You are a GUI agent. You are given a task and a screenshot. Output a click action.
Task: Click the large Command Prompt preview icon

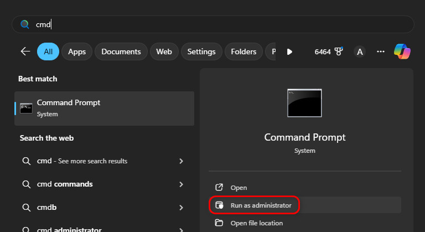304,103
